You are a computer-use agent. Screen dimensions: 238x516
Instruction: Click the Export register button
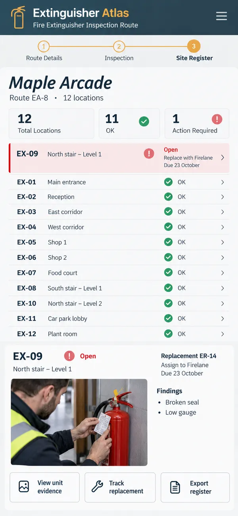click(195, 487)
